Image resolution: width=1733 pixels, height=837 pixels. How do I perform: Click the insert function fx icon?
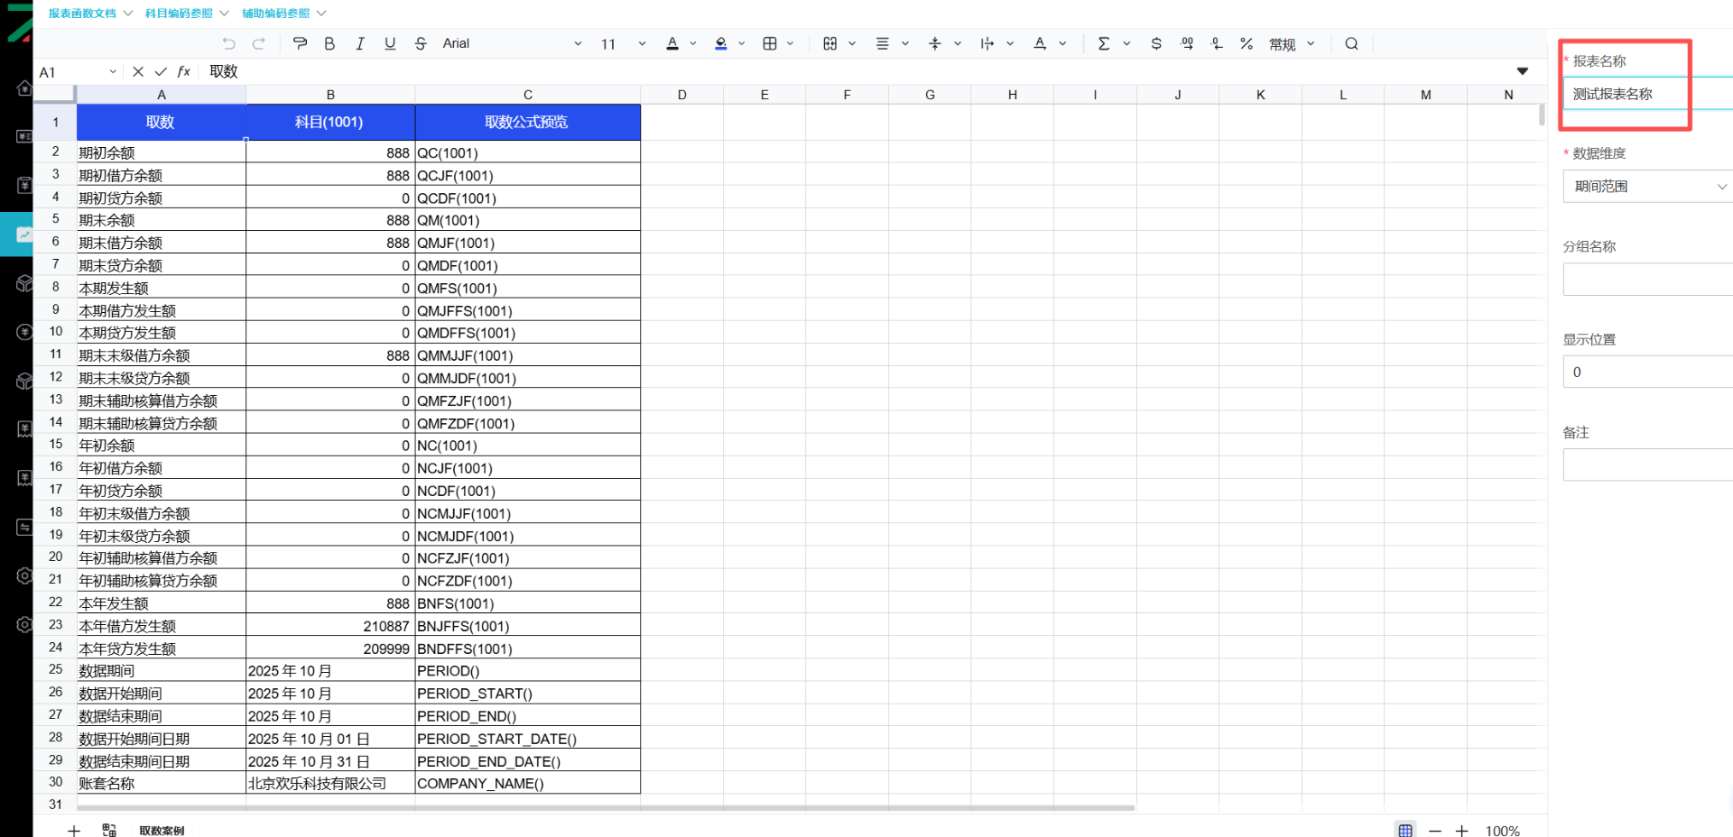coord(184,71)
